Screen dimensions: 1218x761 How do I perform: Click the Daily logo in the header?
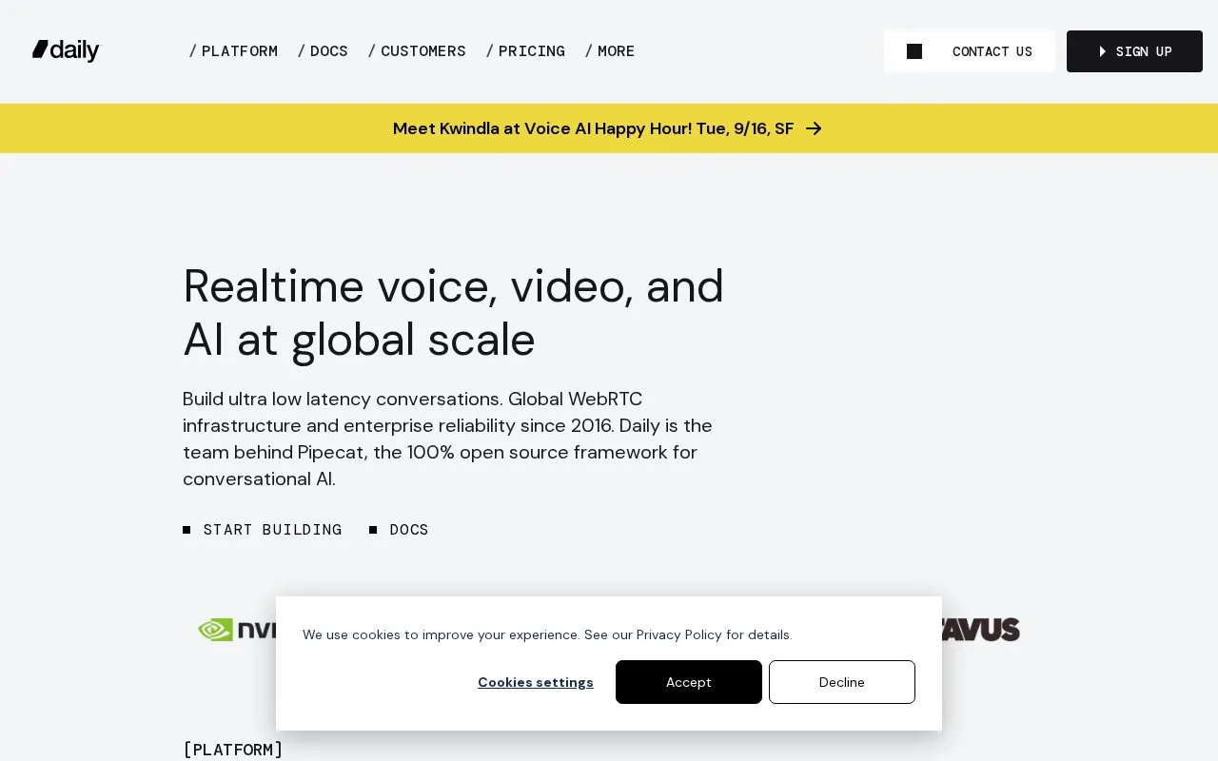tap(66, 50)
